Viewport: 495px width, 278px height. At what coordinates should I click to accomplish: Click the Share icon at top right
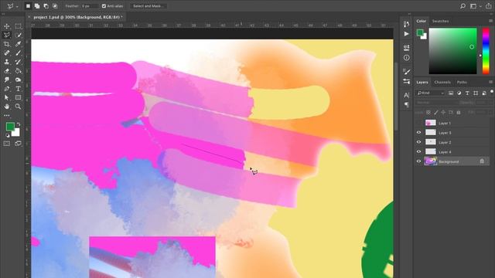point(488,6)
